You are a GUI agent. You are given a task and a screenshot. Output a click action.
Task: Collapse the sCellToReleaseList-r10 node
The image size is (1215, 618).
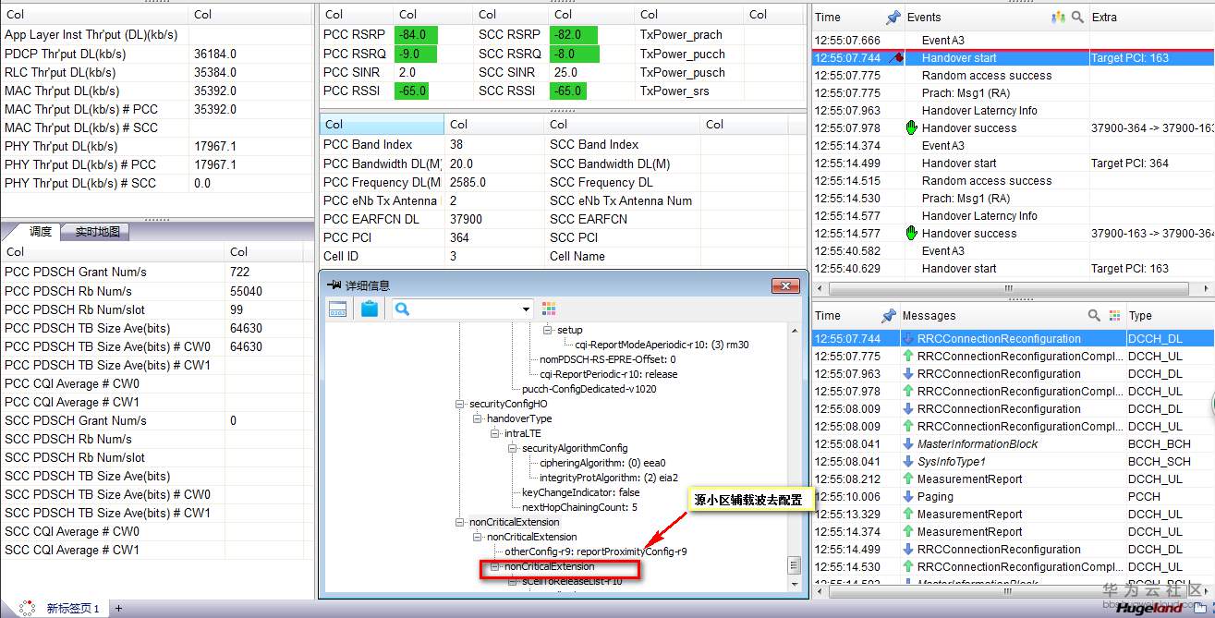pyautogui.click(x=513, y=581)
